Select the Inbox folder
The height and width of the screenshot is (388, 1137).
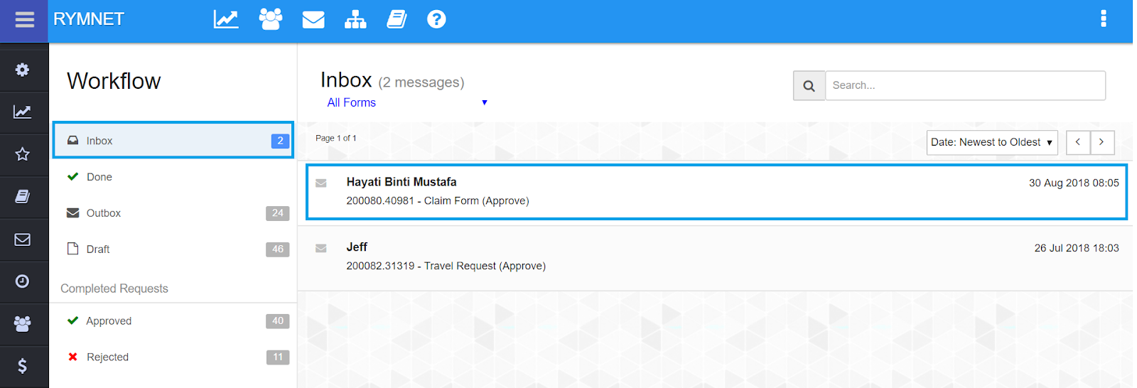(x=173, y=141)
